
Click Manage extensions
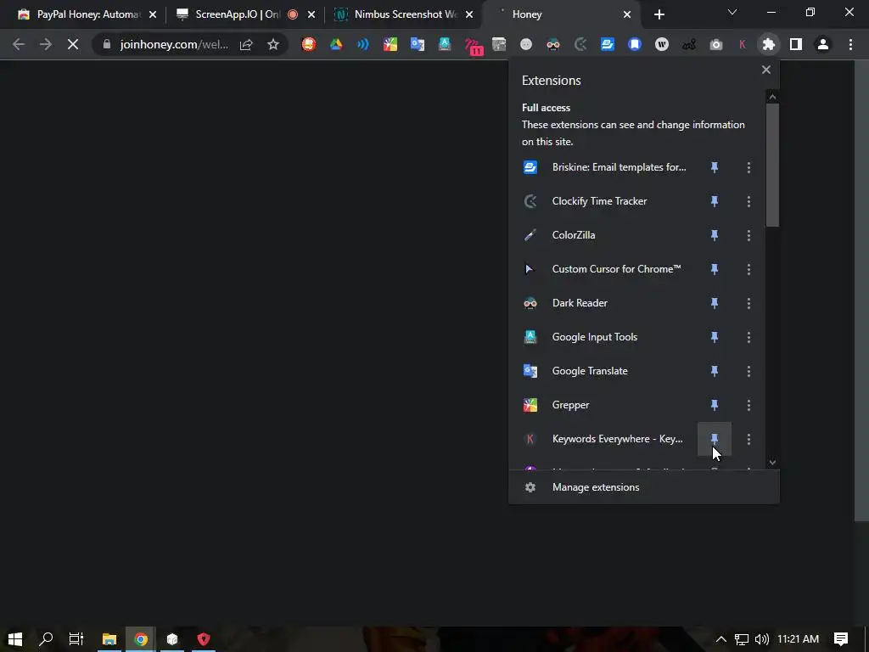pos(644,487)
